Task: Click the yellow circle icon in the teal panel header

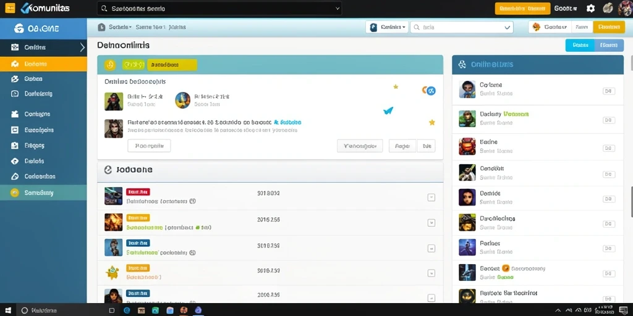Action: pos(110,64)
